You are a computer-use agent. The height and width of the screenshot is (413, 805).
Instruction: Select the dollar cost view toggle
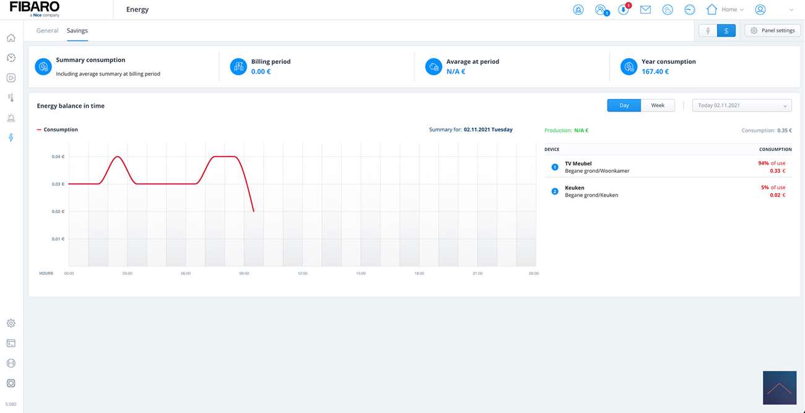(x=726, y=30)
